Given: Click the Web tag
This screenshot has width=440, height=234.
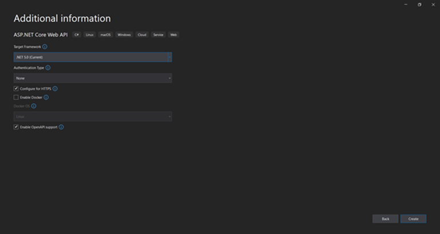Looking at the screenshot, I should tap(173, 35).
